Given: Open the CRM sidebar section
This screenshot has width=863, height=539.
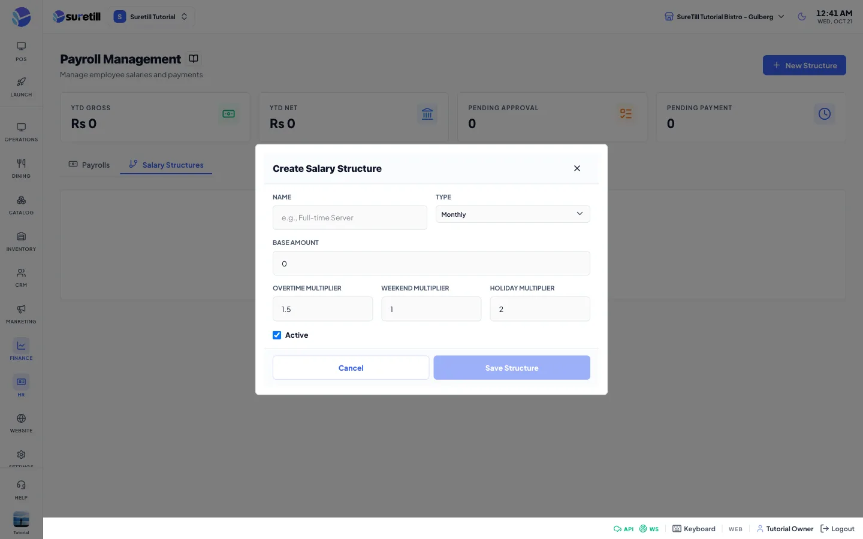Looking at the screenshot, I should 21,278.
